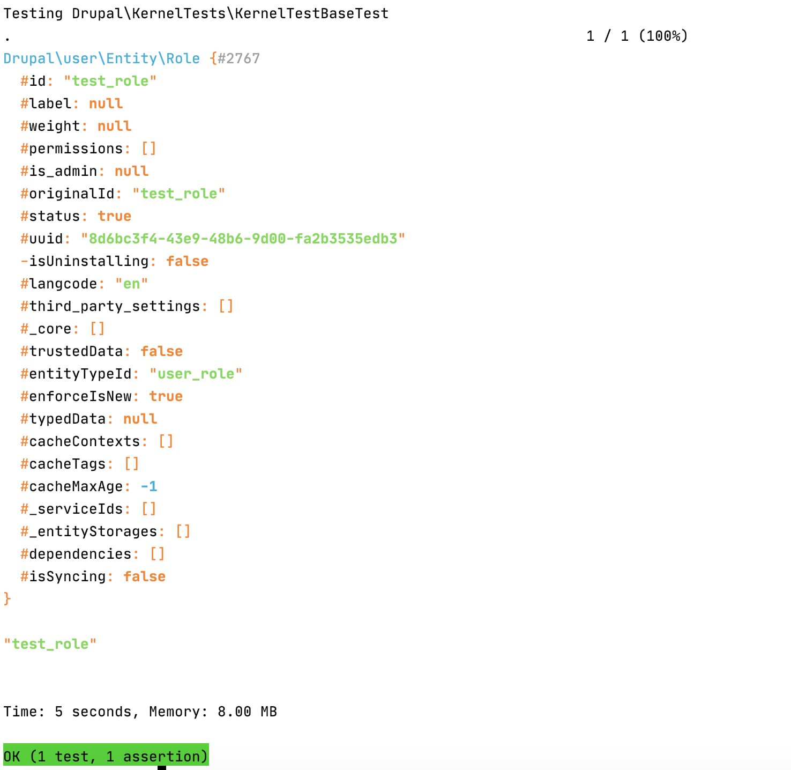The width and height of the screenshot is (791, 770).
Task: Click the '#weight: null' line
Action: (x=76, y=126)
